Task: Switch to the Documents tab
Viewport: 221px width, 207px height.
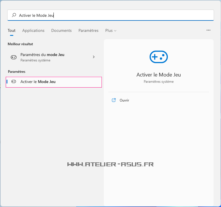Action: 61,30
